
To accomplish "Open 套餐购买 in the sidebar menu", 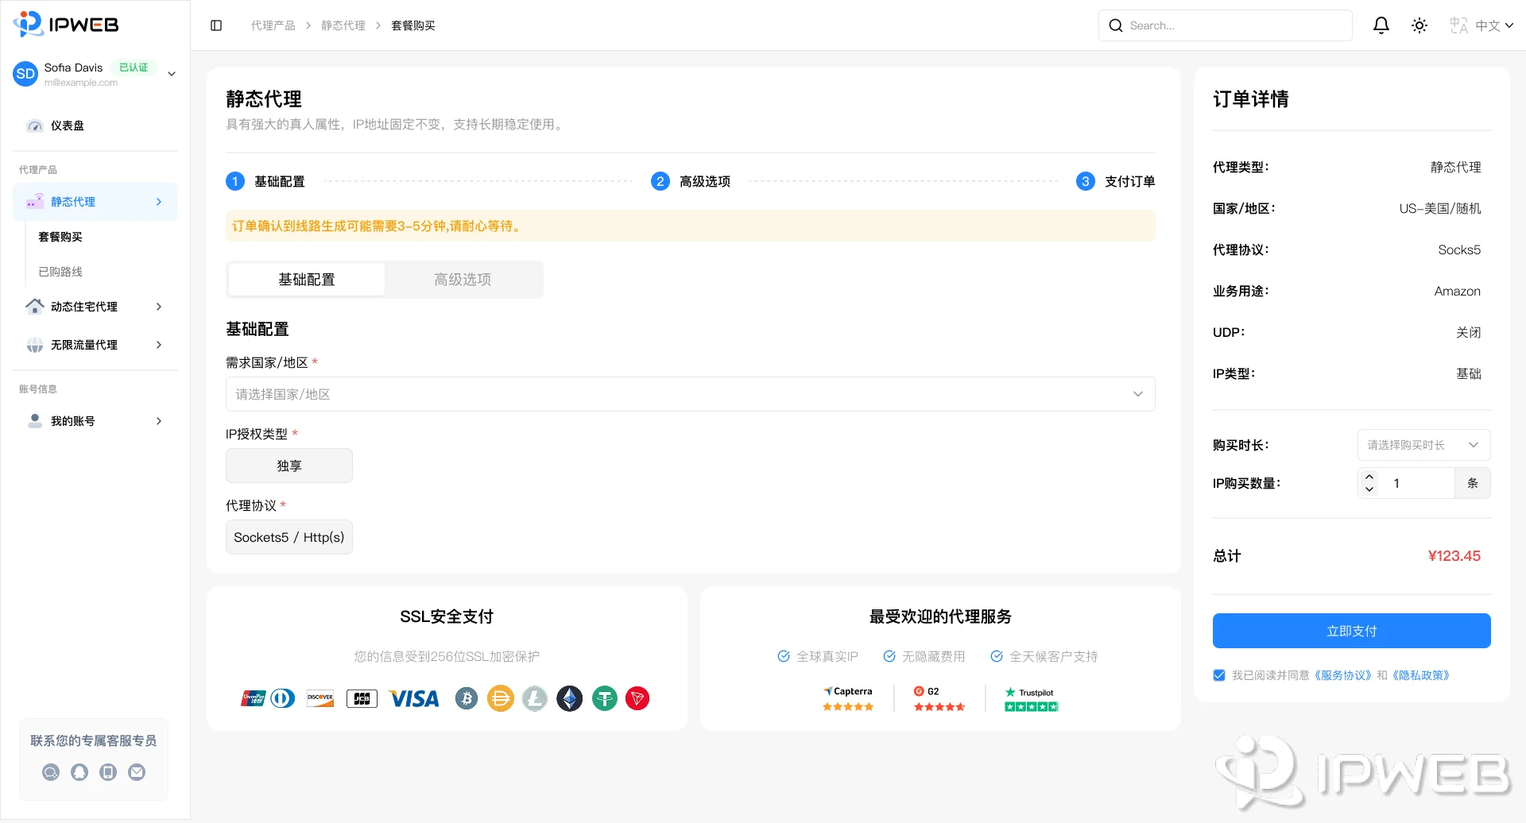I will tap(60, 236).
